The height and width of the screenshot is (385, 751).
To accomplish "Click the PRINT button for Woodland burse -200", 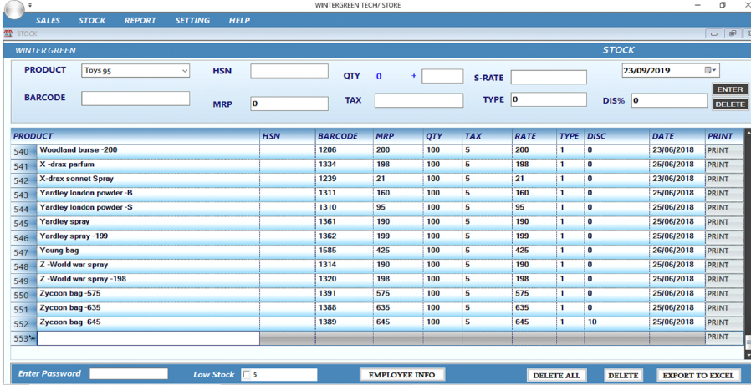I will click(723, 150).
